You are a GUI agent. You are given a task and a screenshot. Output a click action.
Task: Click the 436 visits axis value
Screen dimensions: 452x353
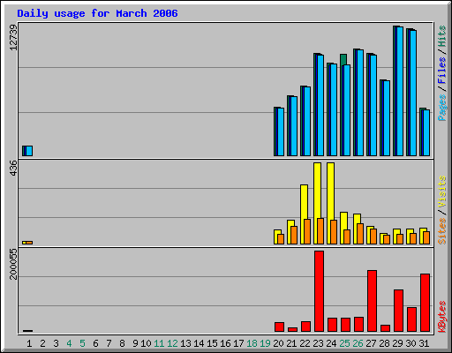pyautogui.click(x=13, y=168)
